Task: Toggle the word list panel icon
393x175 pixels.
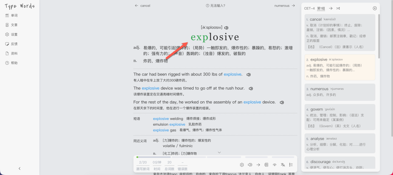Action: [x=291, y=165]
